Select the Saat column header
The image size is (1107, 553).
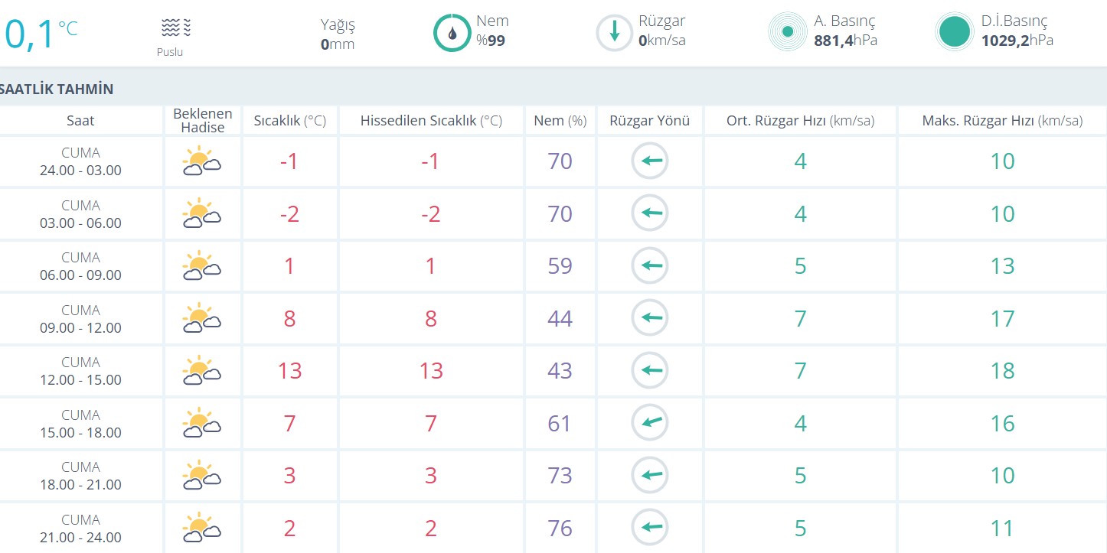coord(80,121)
